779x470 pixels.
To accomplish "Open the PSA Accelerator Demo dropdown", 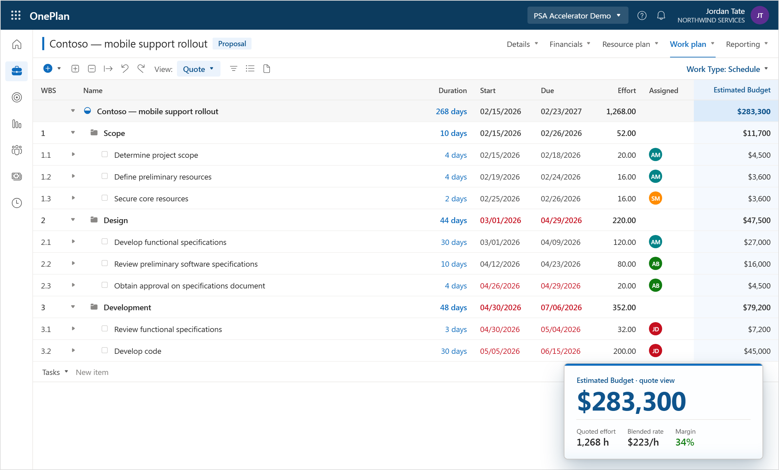I will pos(577,16).
